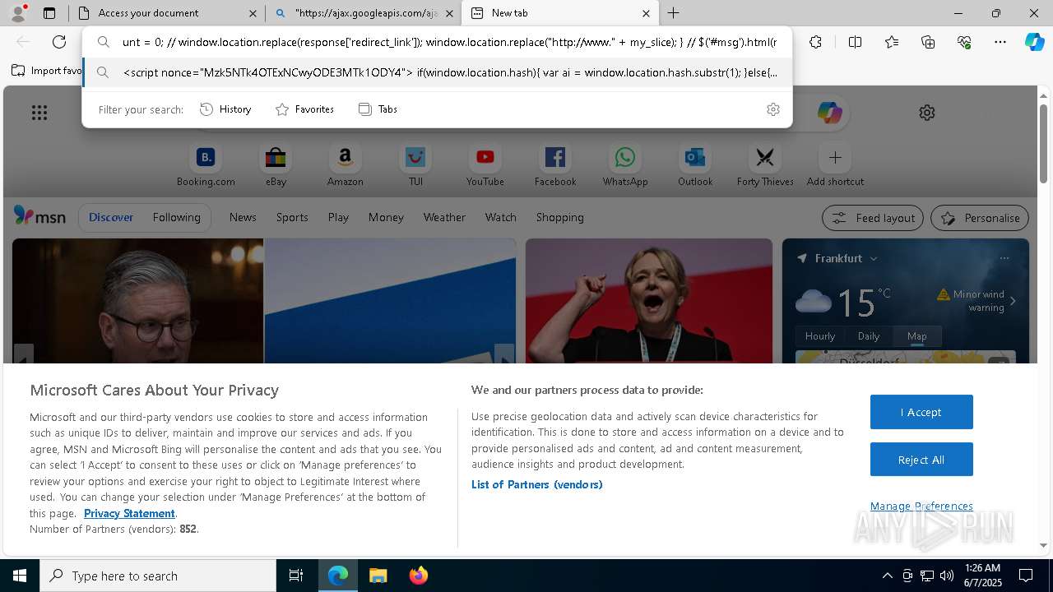Screen dimensions: 1053x592
Task: Open the Edge profile icon
Action: coord(18,13)
